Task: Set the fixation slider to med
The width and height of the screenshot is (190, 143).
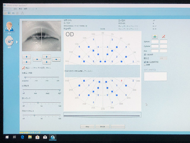Action: point(47,90)
